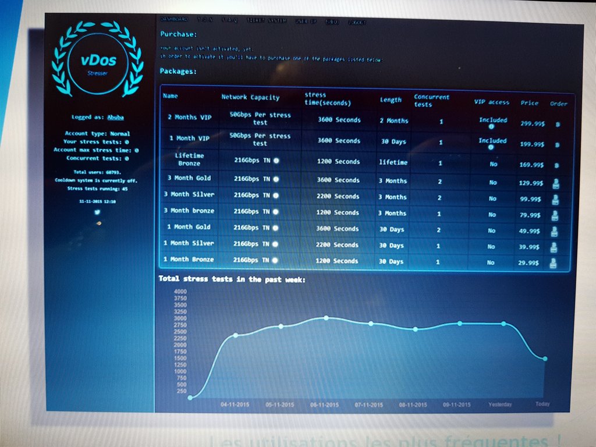
Task: Click the order icon for 2 Months VIP
Action: [x=558, y=125]
